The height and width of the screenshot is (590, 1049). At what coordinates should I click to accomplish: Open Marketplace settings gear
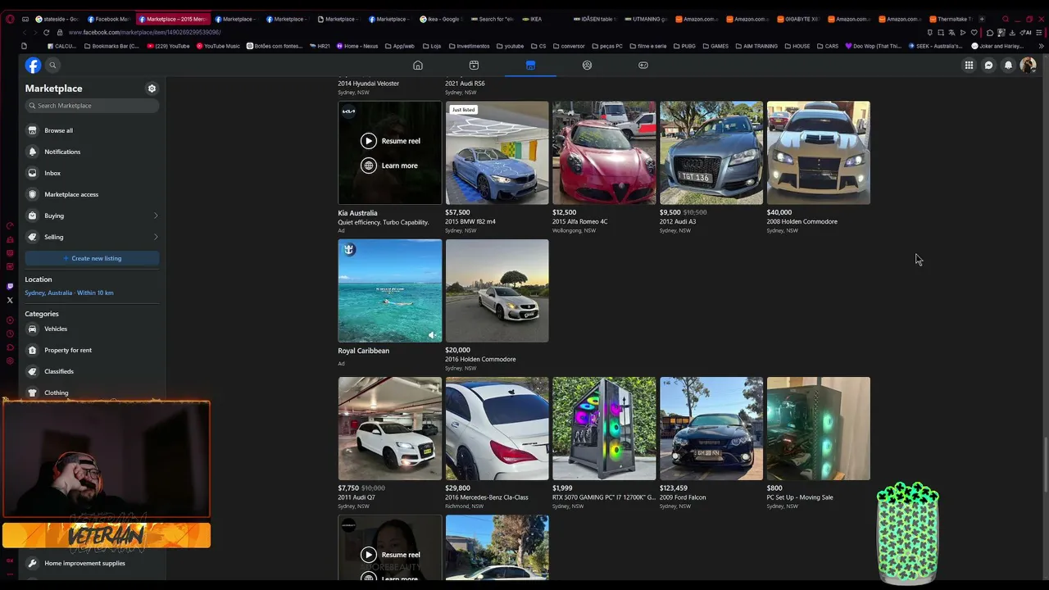point(152,88)
